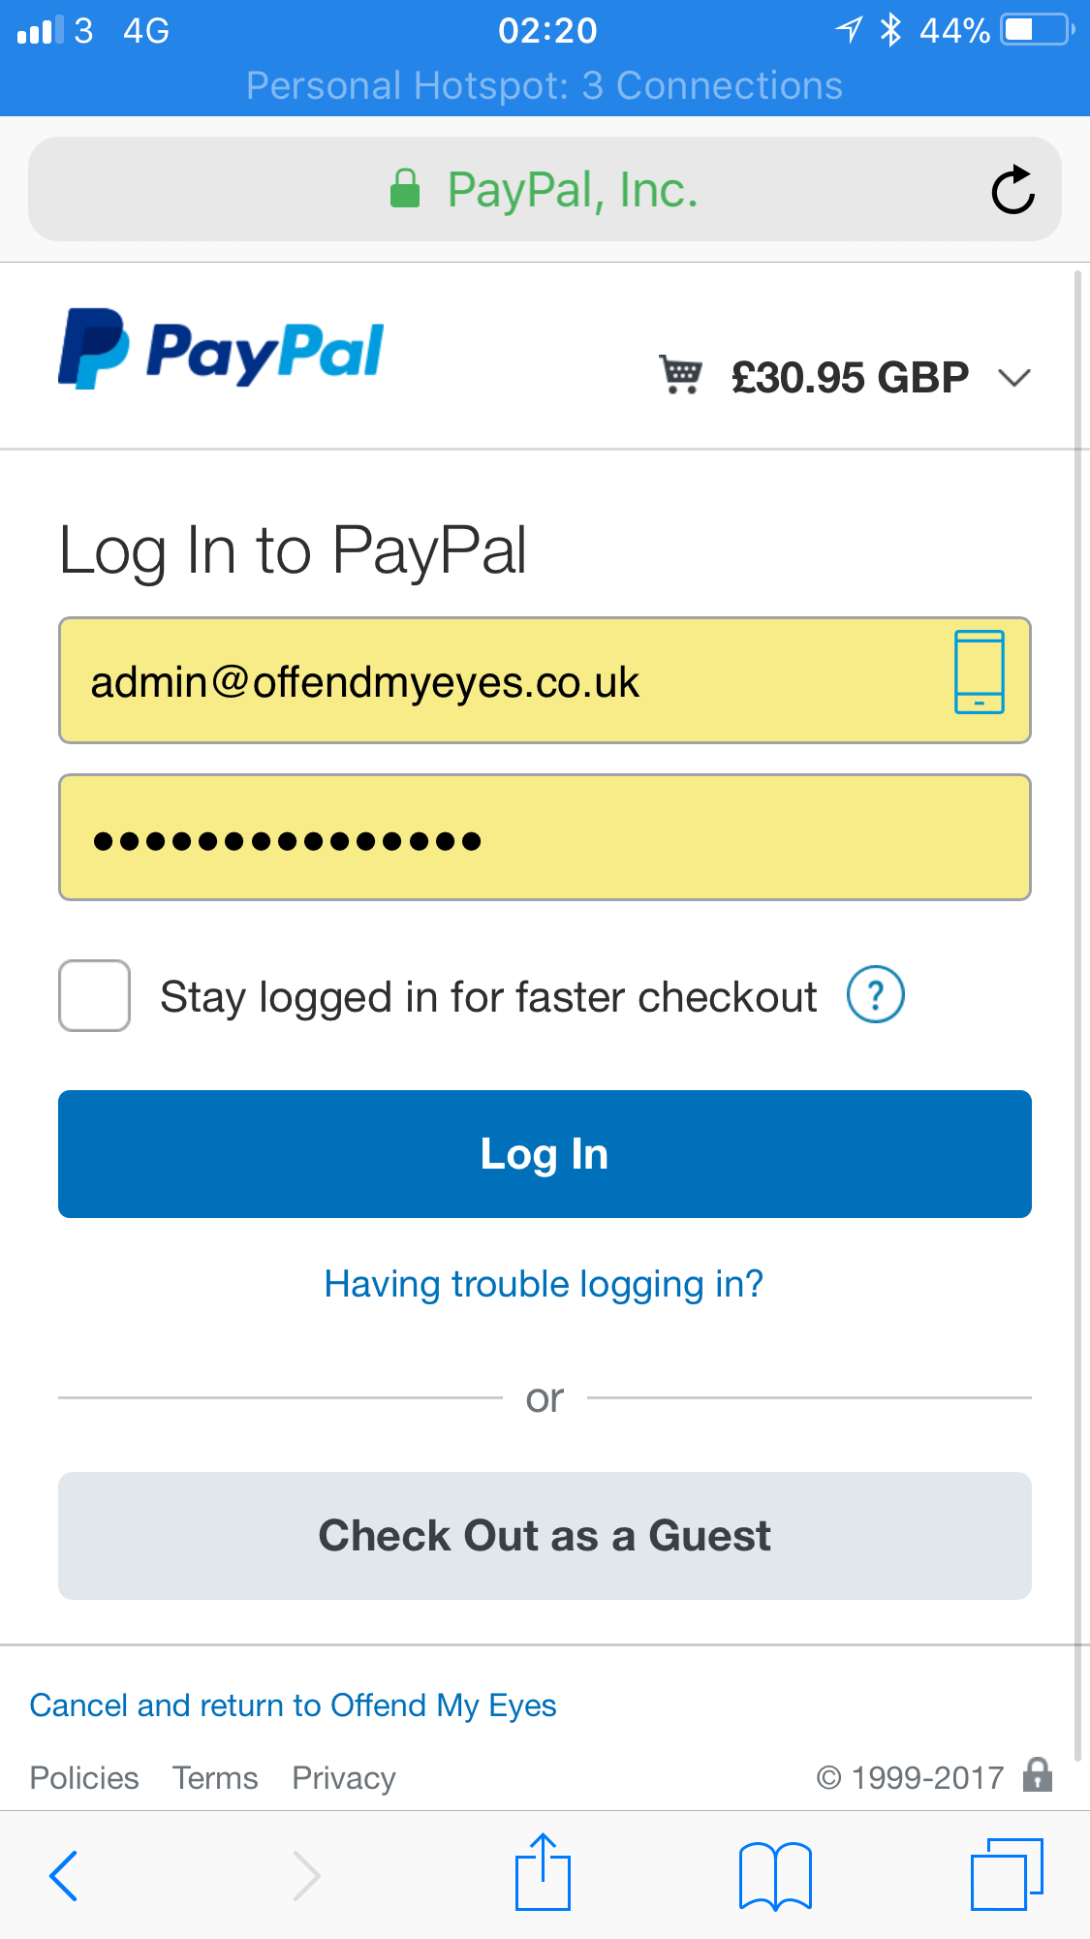The width and height of the screenshot is (1090, 1939).
Task: Show open tabs in Safari
Action: click(x=1007, y=1874)
